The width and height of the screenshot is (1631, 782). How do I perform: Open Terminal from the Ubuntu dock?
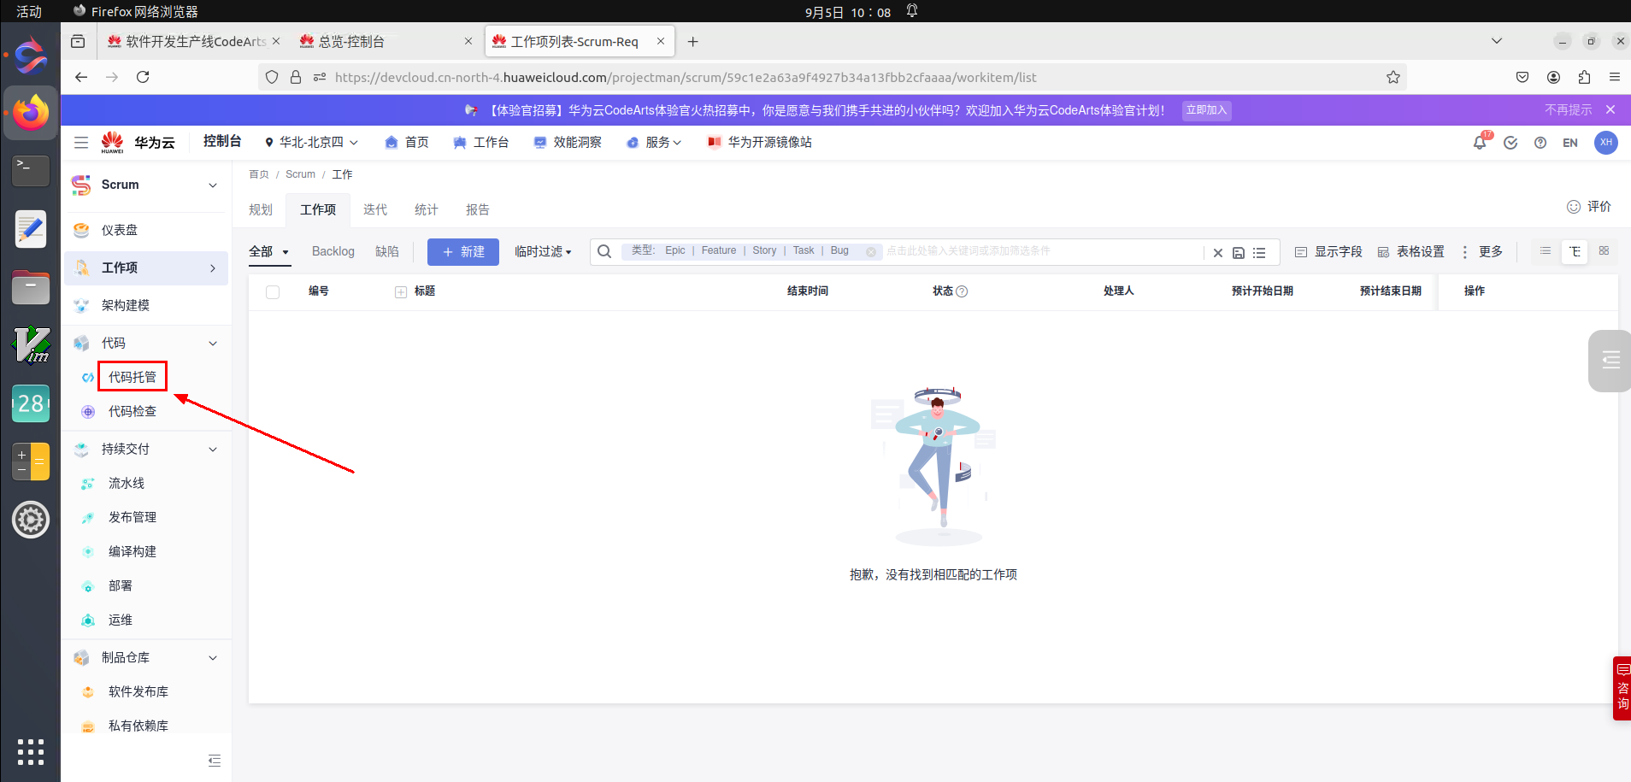coord(31,170)
